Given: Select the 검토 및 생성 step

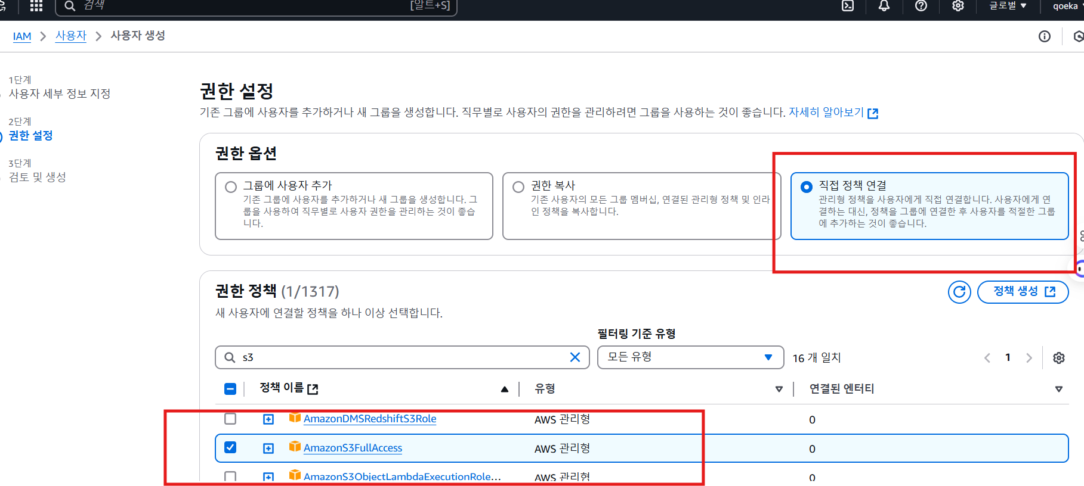Looking at the screenshot, I should click(38, 177).
